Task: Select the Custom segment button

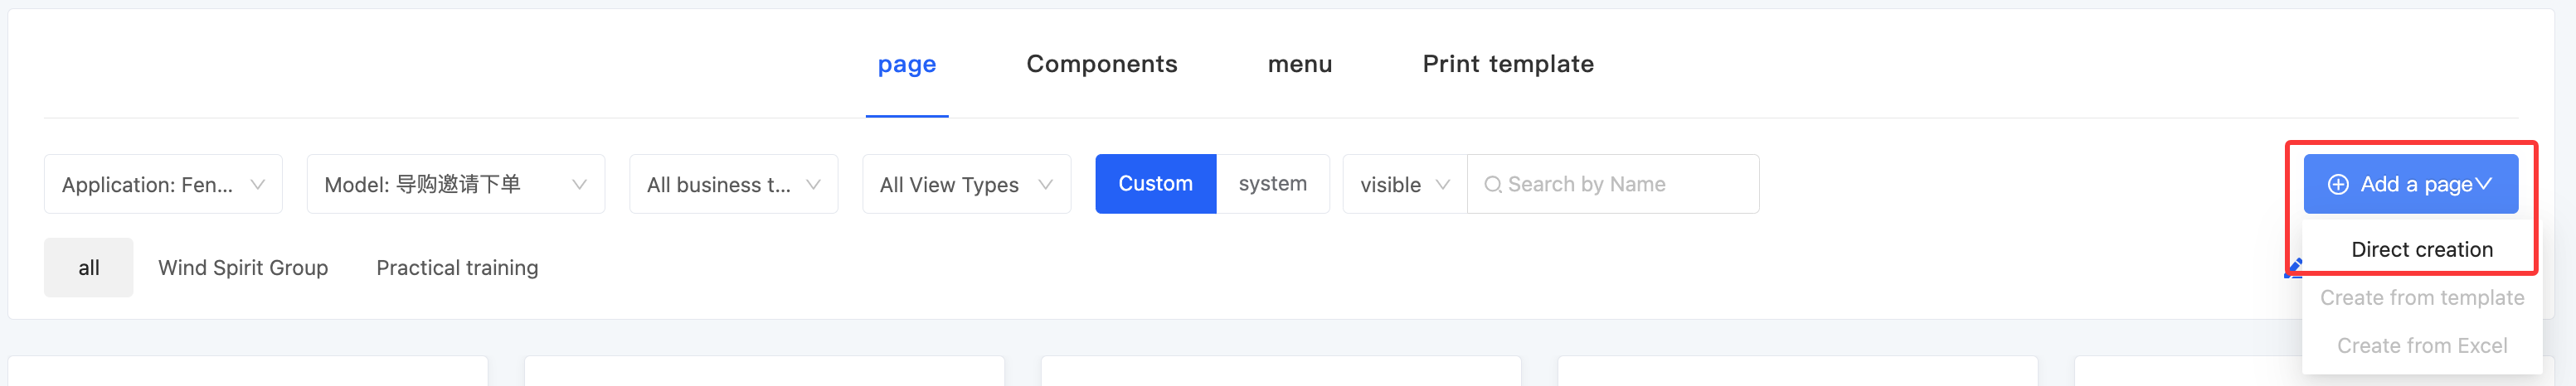Action: coord(1155,184)
